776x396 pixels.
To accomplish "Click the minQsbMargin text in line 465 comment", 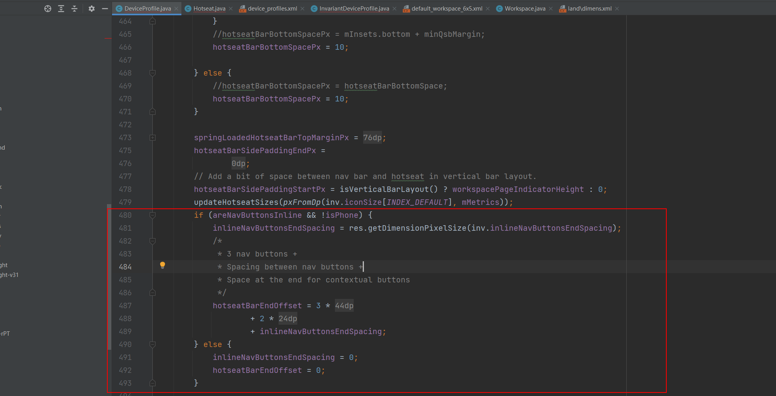I will [452, 34].
